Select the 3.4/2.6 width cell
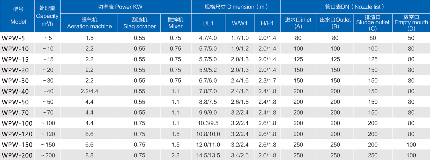This screenshot has height=160, width=430. (x=240, y=155)
